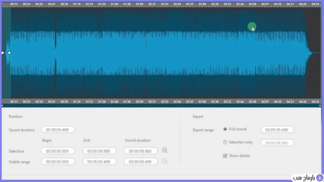324x182 pixels.
Task: Click the 02:33 mark on top ruler
Action: click(x=165, y=4)
